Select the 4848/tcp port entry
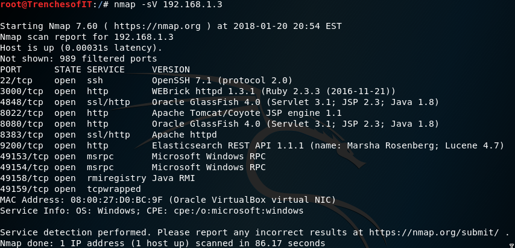515x248 pixels. point(21,102)
